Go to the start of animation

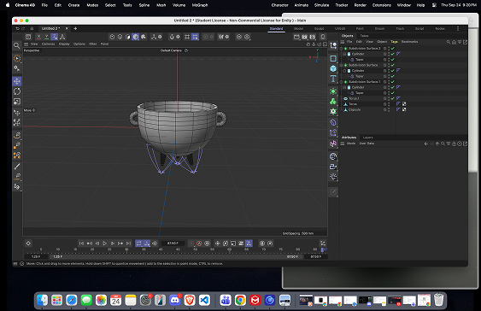click(x=81, y=244)
